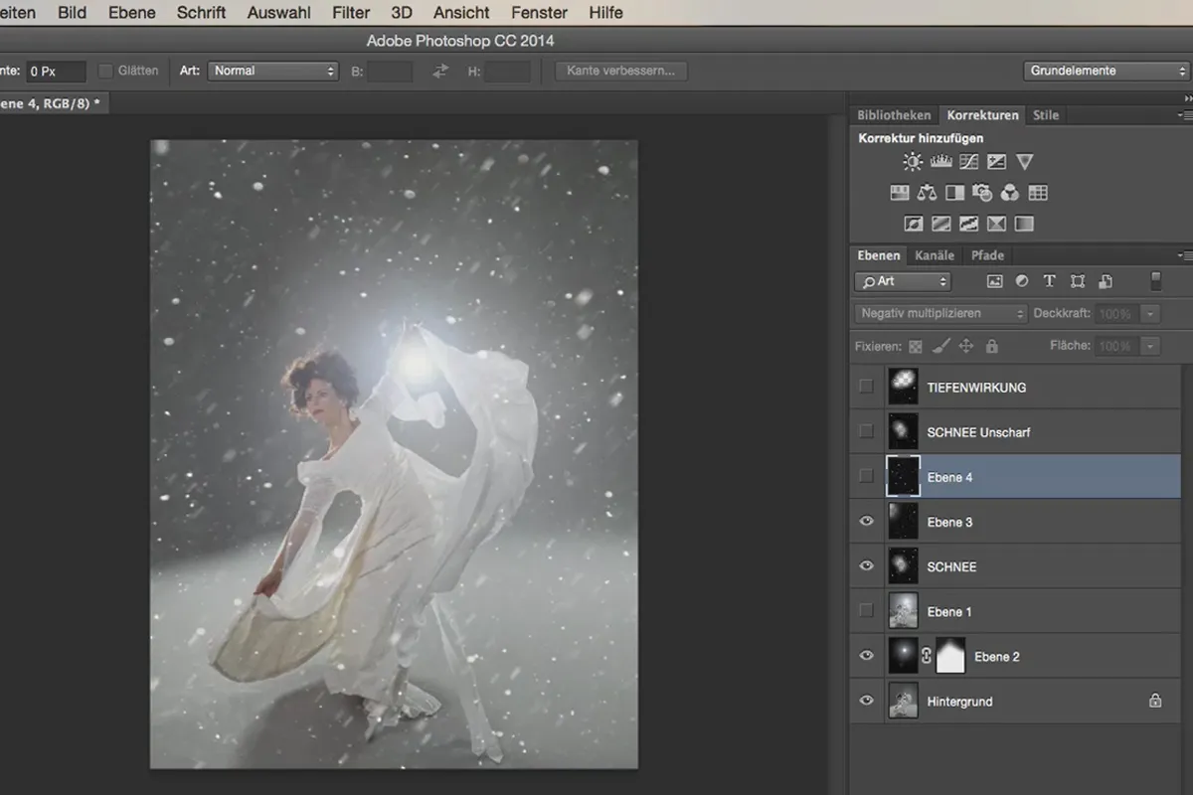The width and height of the screenshot is (1193, 795).
Task: Add a Color Balance adjustment
Action: tap(928, 193)
